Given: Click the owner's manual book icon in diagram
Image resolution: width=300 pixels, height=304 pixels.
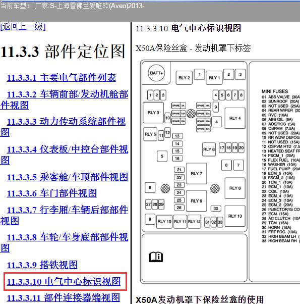Looking at the screenshot, I should 156,257.
